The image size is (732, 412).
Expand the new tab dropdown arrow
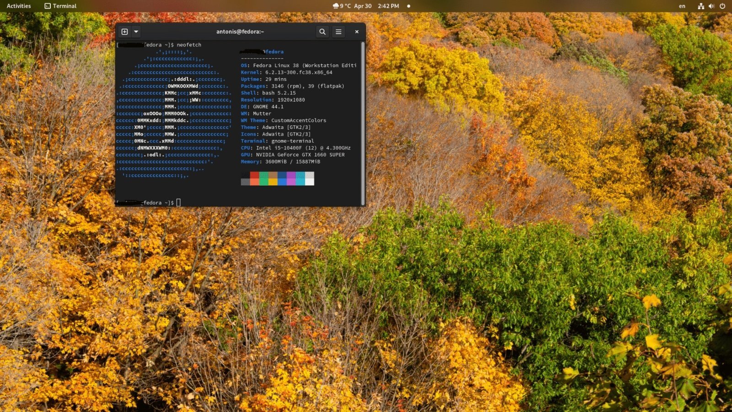pyautogui.click(x=136, y=32)
